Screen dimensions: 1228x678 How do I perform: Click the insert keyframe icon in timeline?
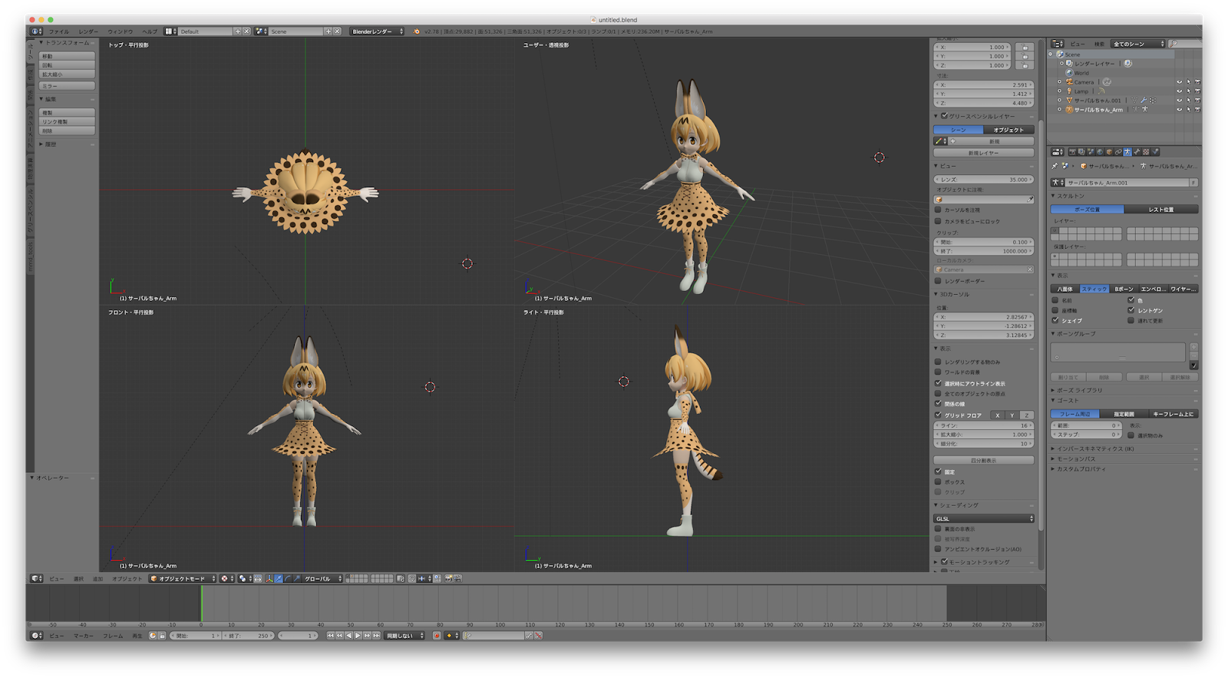[x=529, y=636]
